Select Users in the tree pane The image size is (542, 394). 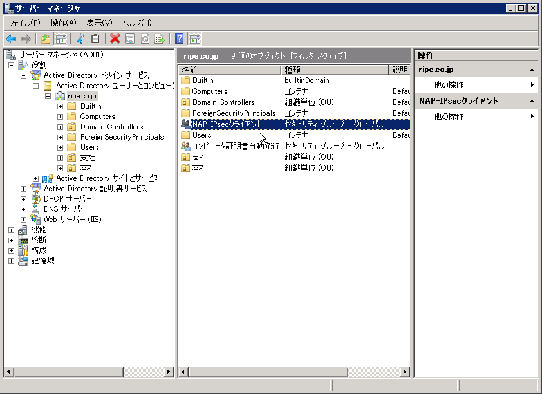click(x=90, y=147)
